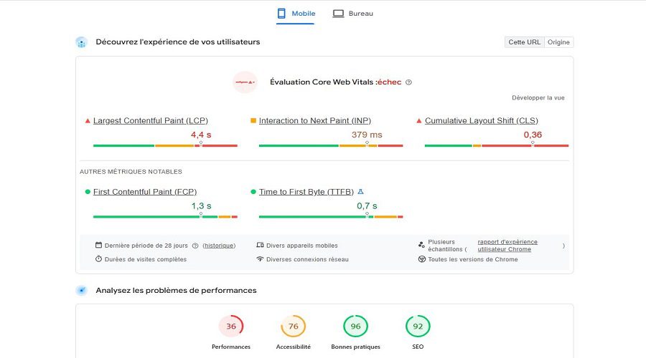The height and width of the screenshot is (358, 646).
Task: Open the historique link
Action: pos(219,246)
